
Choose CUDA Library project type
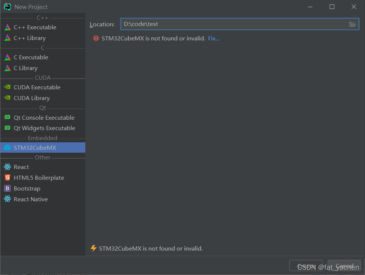(x=43, y=98)
